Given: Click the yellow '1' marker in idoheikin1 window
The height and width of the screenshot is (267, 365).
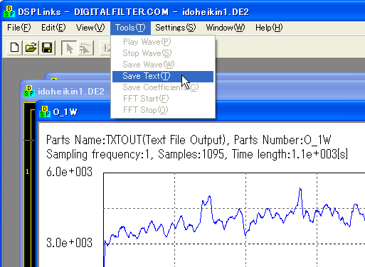Looking at the screenshot, I should pyautogui.click(x=27, y=172).
